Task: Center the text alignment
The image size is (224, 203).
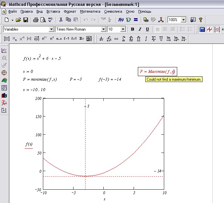Action: pyautogui.click(x=165, y=29)
